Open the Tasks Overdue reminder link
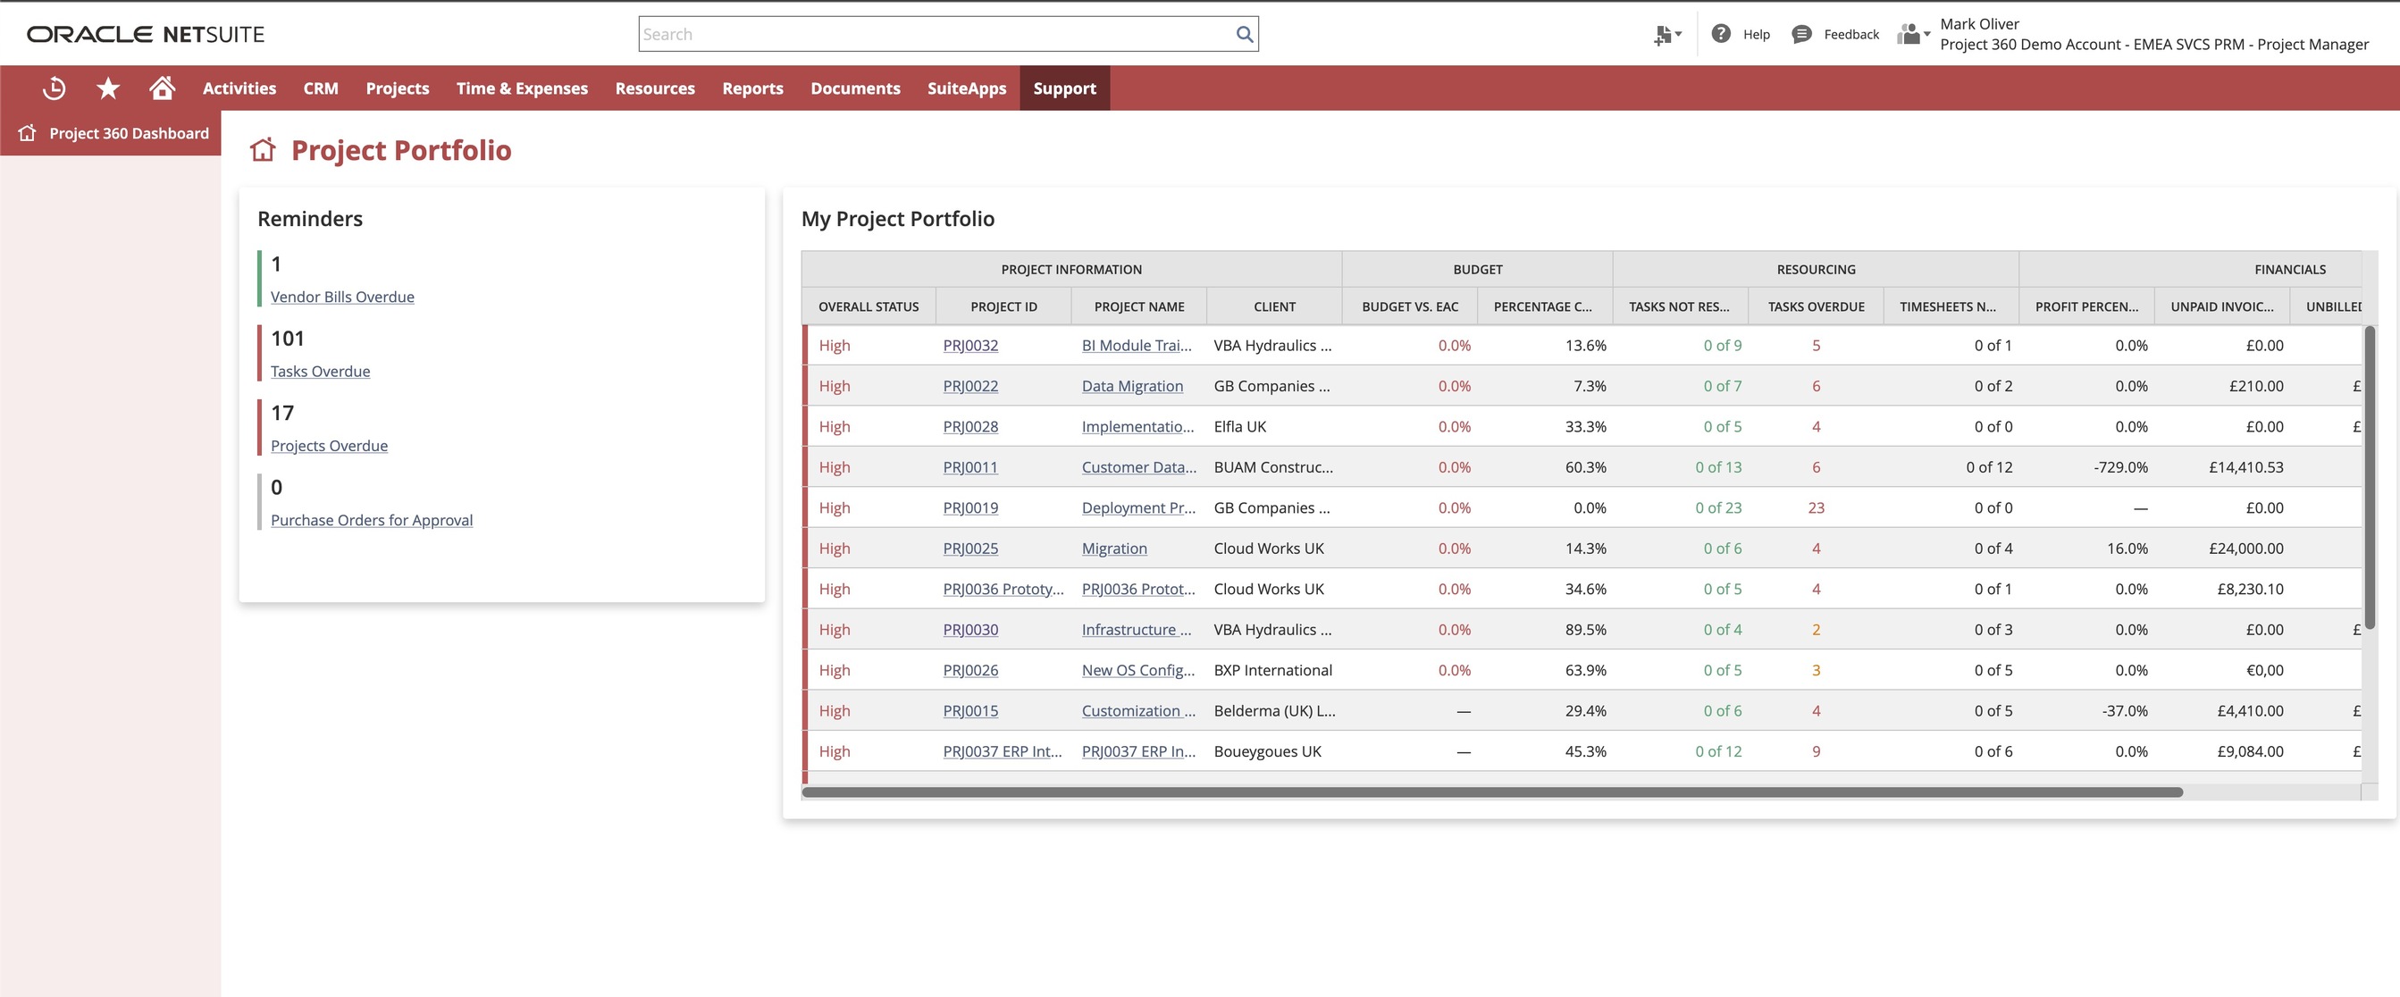Screen dimensions: 2400x997 coord(320,371)
